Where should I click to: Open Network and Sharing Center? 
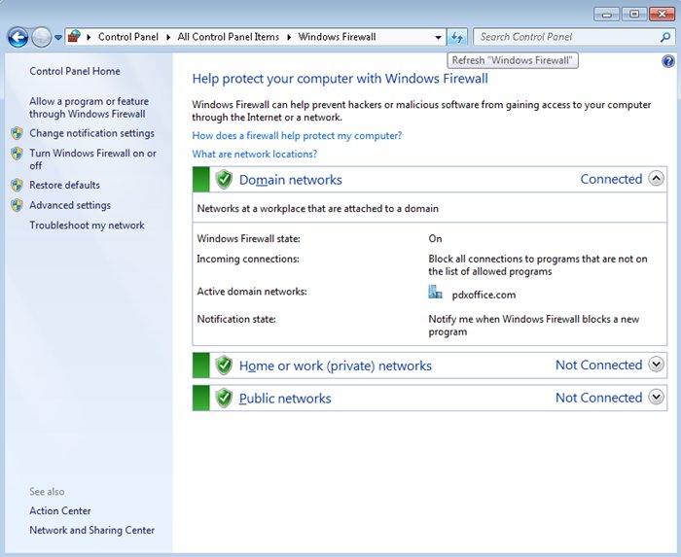pyautogui.click(x=91, y=530)
